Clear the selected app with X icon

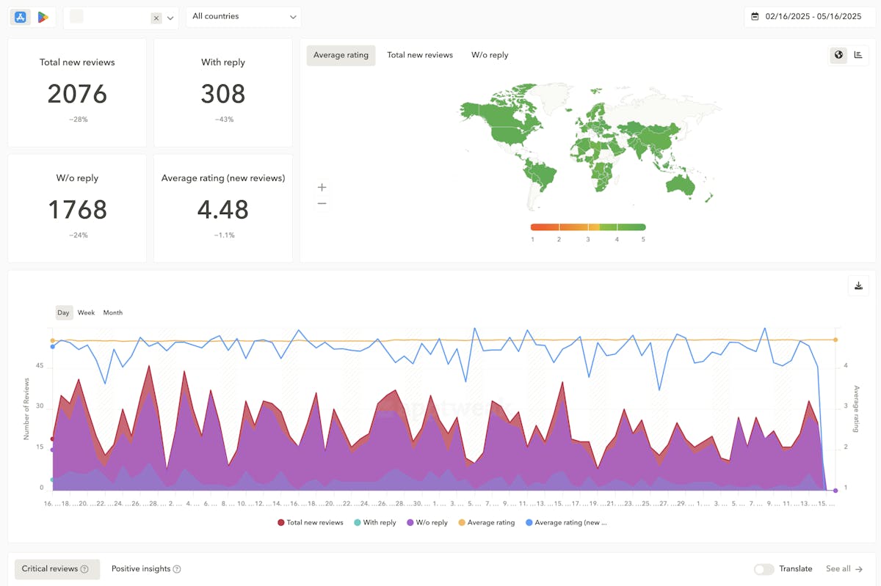(156, 18)
